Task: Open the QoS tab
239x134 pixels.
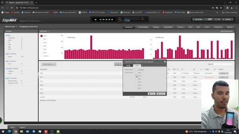Action: coord(198,27)
